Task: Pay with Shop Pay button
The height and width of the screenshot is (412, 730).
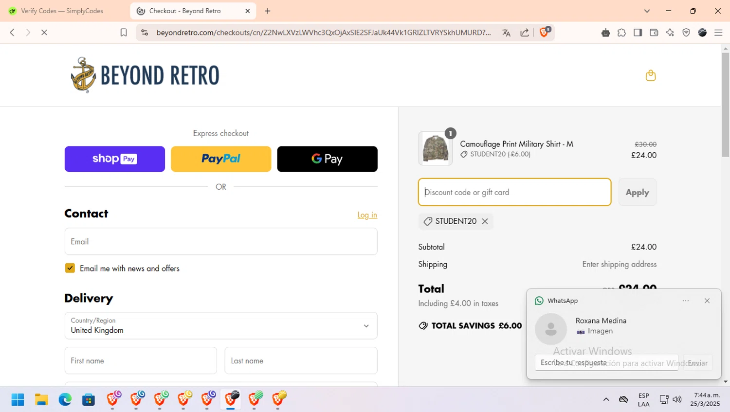Action: tap(115, 159)
